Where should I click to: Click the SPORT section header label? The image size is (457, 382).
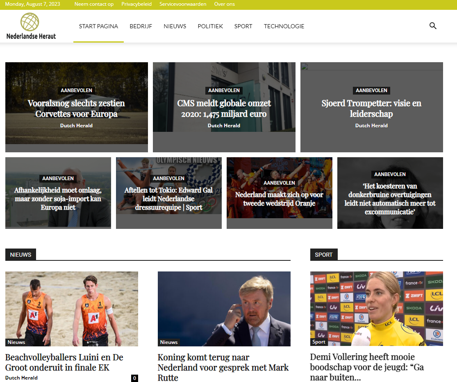point(324,255)
